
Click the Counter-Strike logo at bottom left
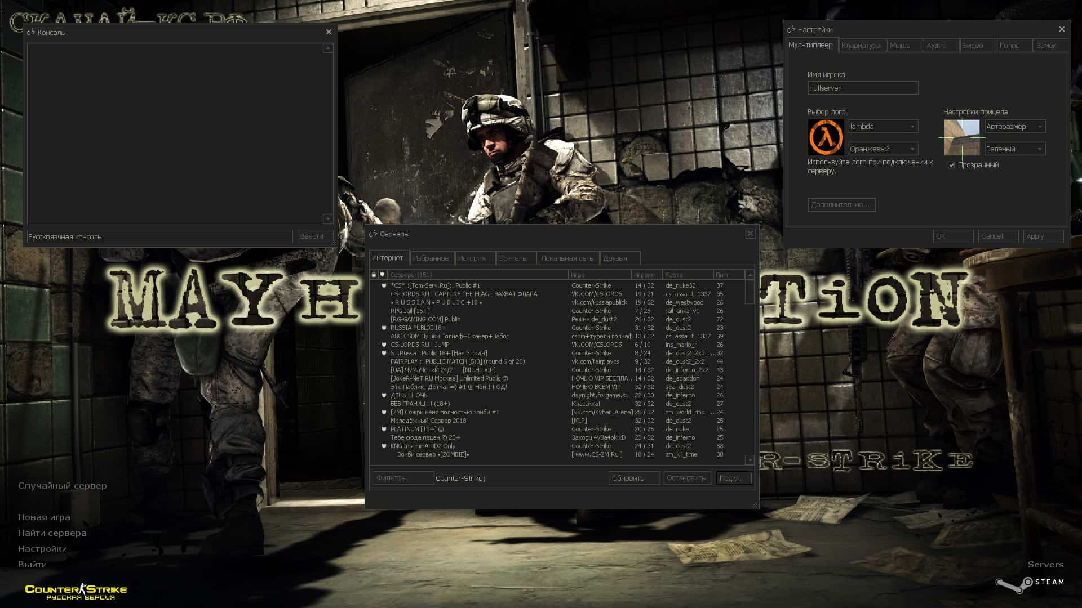point(76,591)
